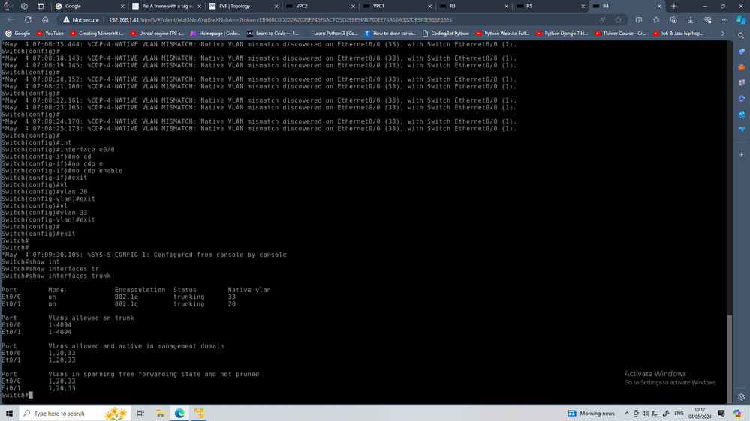
Task: Open the tab actions menu icon
Action: [41, 6]
